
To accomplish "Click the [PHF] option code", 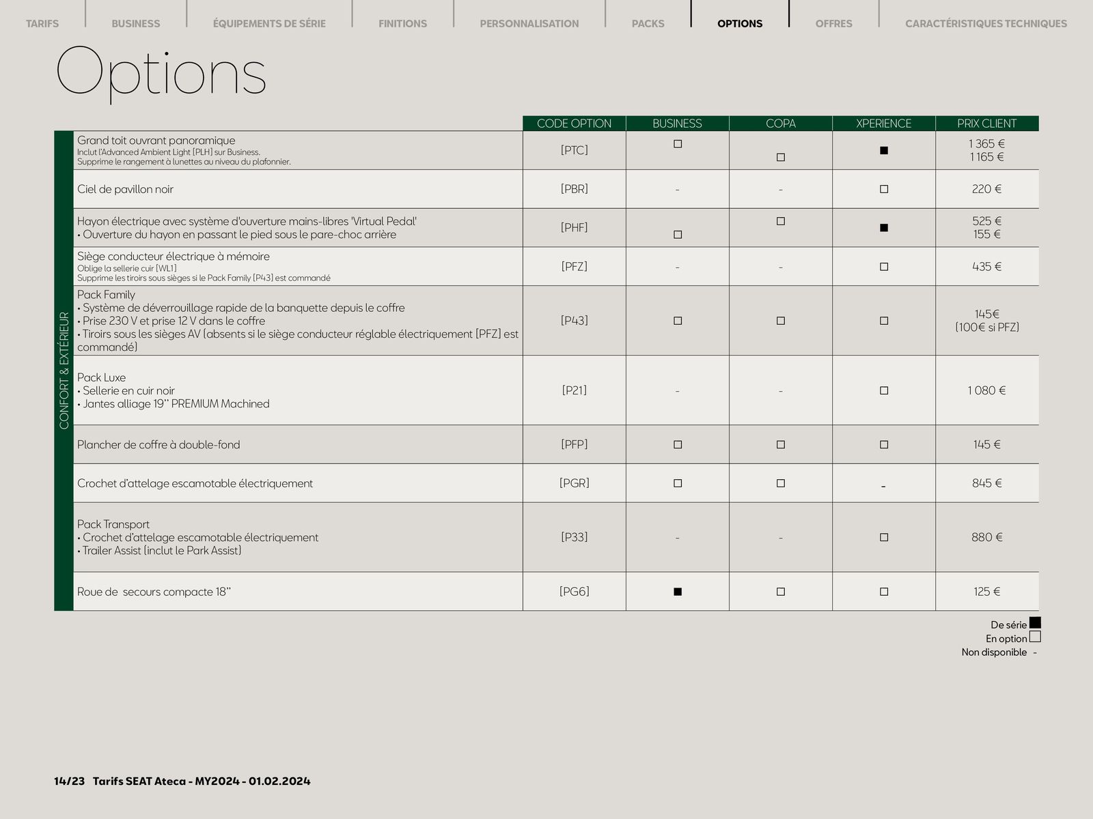I will point(575,227).
